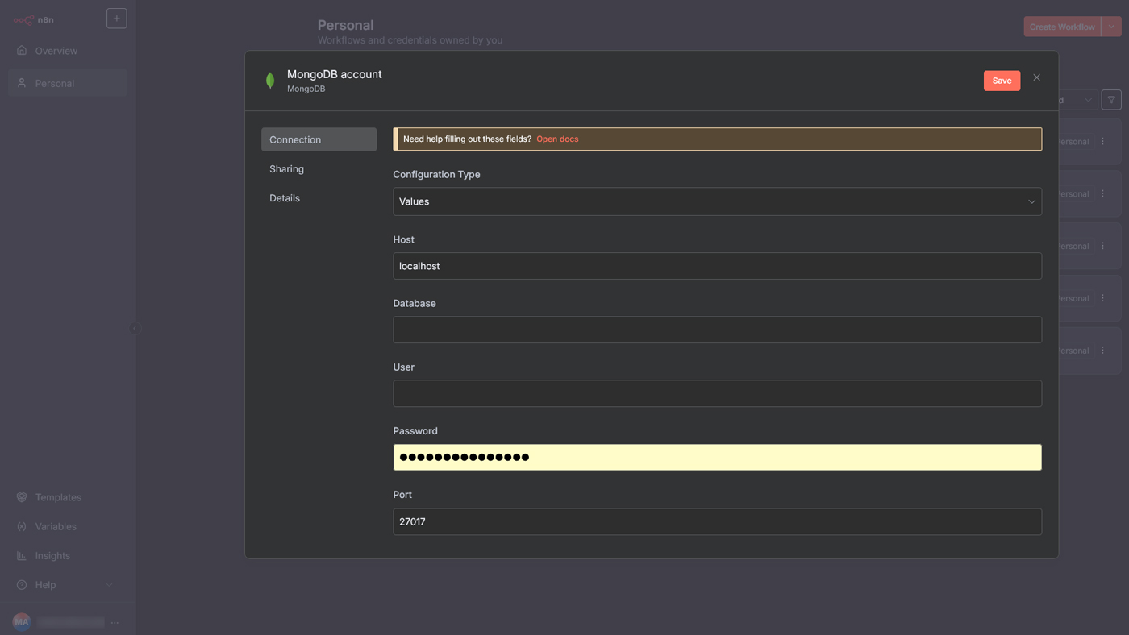This screenshot has height=635, width=1129.
Task: Click into the Database input field
Action: click(x=717, y=330)
